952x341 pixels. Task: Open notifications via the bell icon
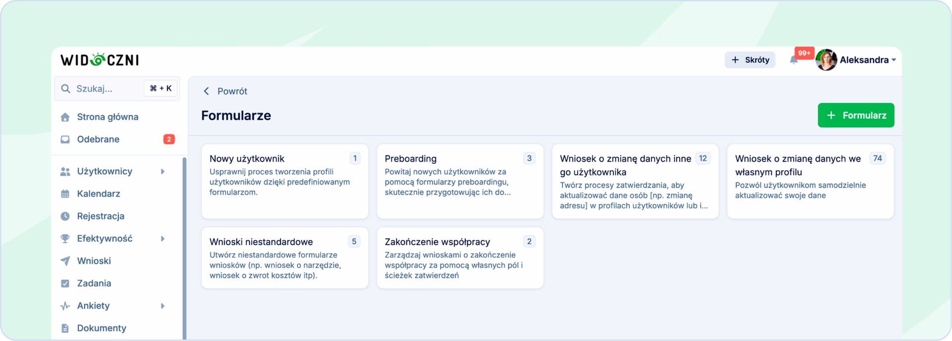[794, 60]
